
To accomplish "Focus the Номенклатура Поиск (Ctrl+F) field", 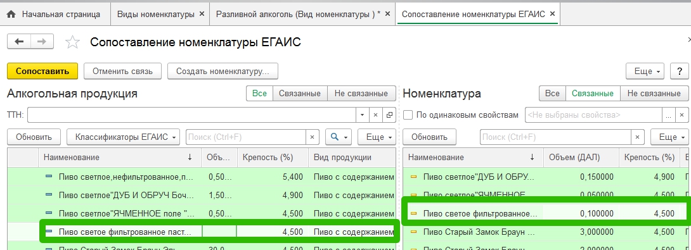I will tap(556, 137).
